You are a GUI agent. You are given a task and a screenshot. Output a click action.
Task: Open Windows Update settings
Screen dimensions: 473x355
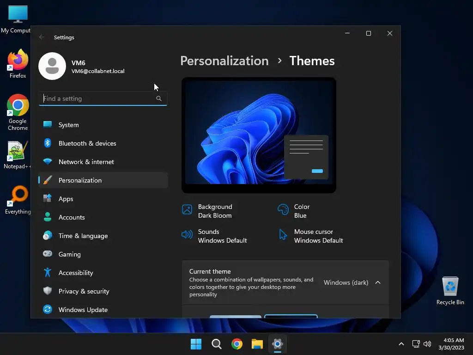pos(103,309)
